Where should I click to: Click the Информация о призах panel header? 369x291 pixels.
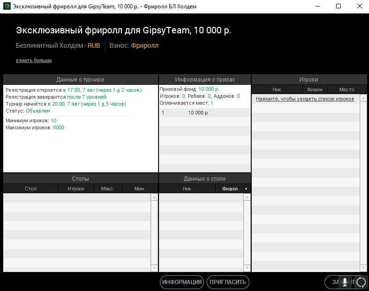tap(205, 80)
